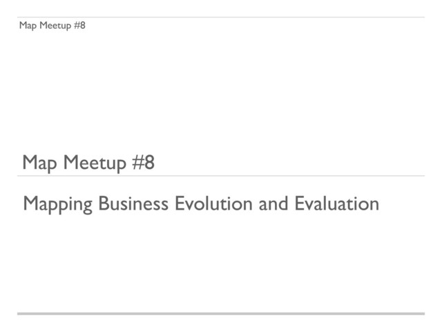Click the "Mapping Business Evolution and Evaluation" subtitle

pos(200,204)
